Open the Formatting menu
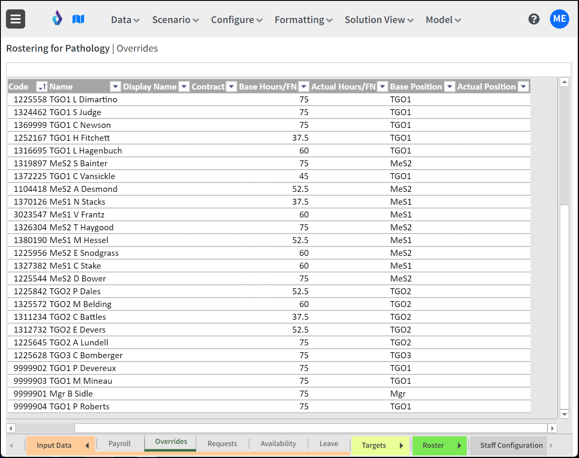 pyautogui.click(x=303, y=20)
